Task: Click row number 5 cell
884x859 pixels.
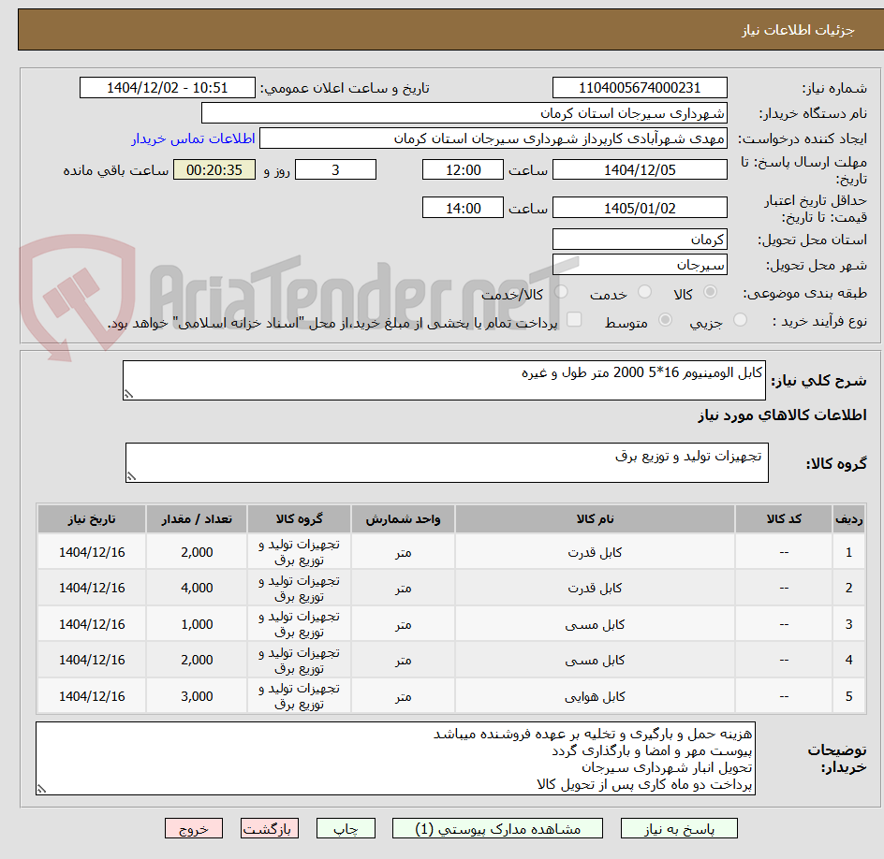Action: [x=848, y=696]
